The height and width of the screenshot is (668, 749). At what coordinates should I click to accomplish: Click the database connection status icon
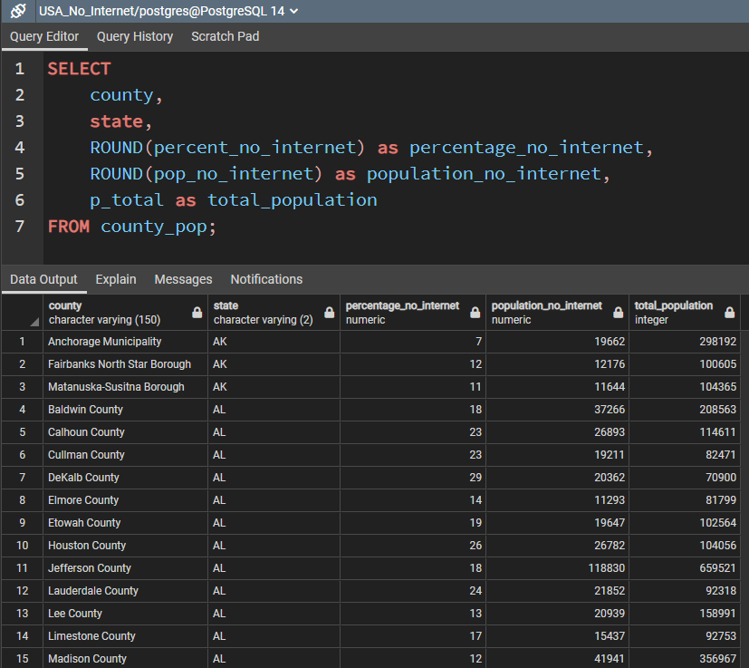point(18,11)
